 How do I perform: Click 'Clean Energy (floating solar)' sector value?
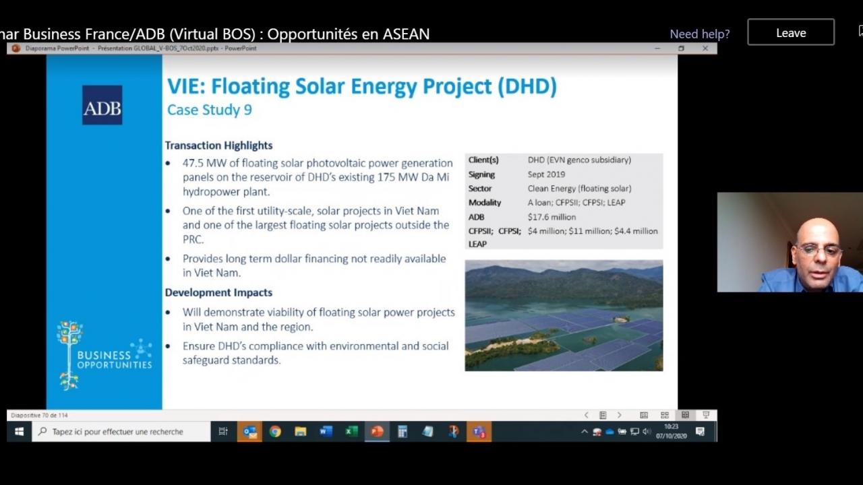click(x=579, y=189)
